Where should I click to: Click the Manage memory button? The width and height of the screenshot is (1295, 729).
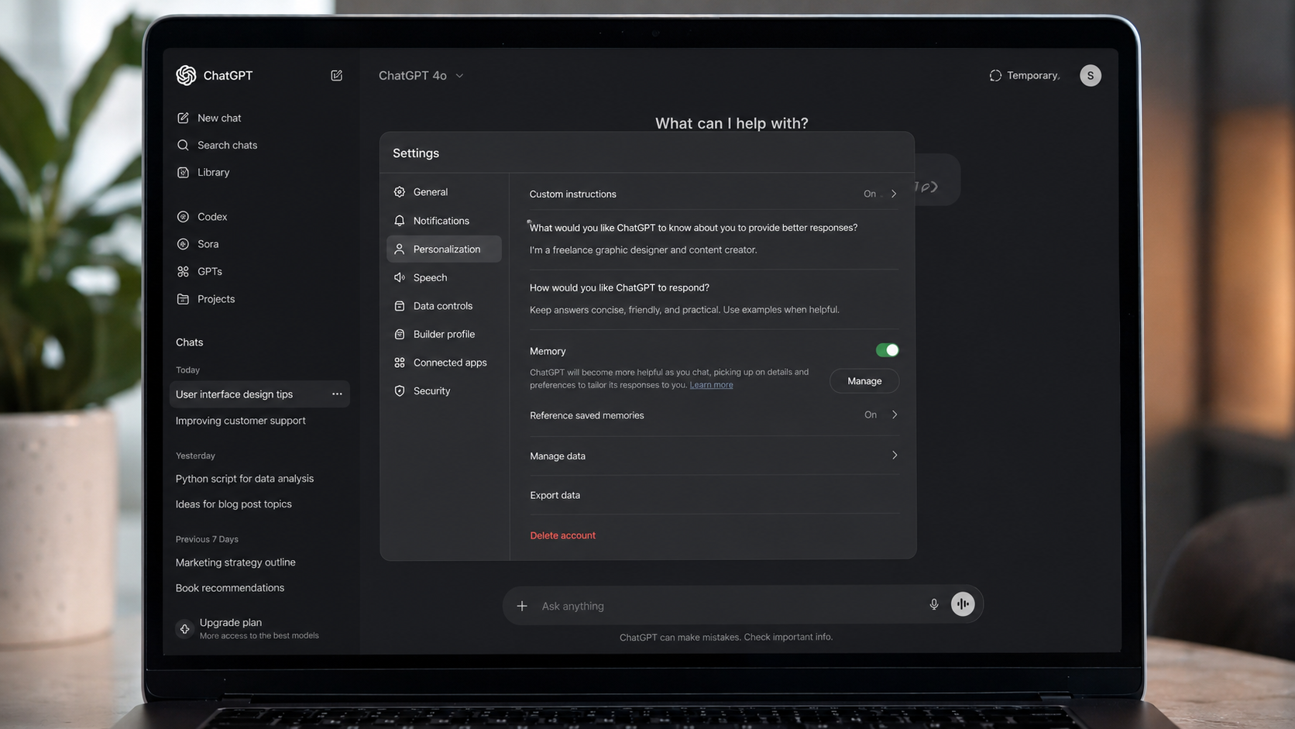click(864, 381)
